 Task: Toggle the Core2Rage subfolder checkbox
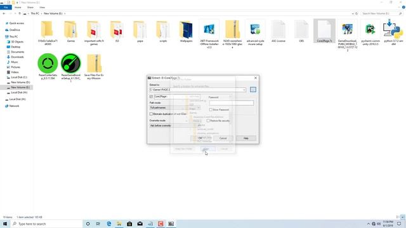coord(151,96)
